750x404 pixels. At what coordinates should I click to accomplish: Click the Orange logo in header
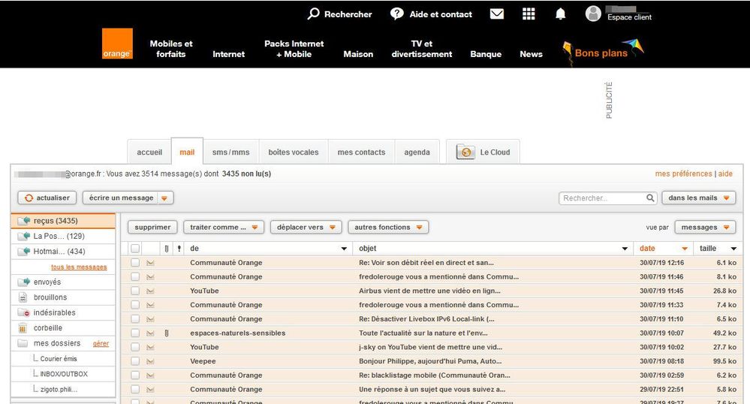click(x=117, y=44)
